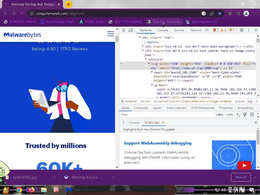
Task: Share this page using the share icon
Action: click(x=212, y=13)
